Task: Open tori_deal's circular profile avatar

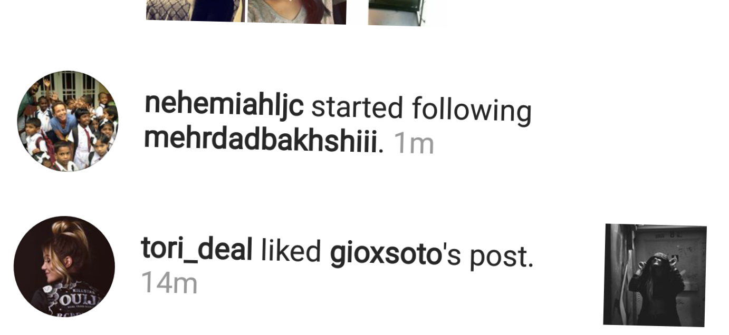Action: pyautogui.click(x=64, y=266)
